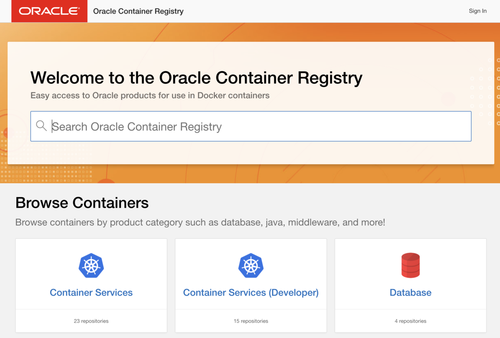Click the 4 repositories count
500x338 pixels.
410,321
